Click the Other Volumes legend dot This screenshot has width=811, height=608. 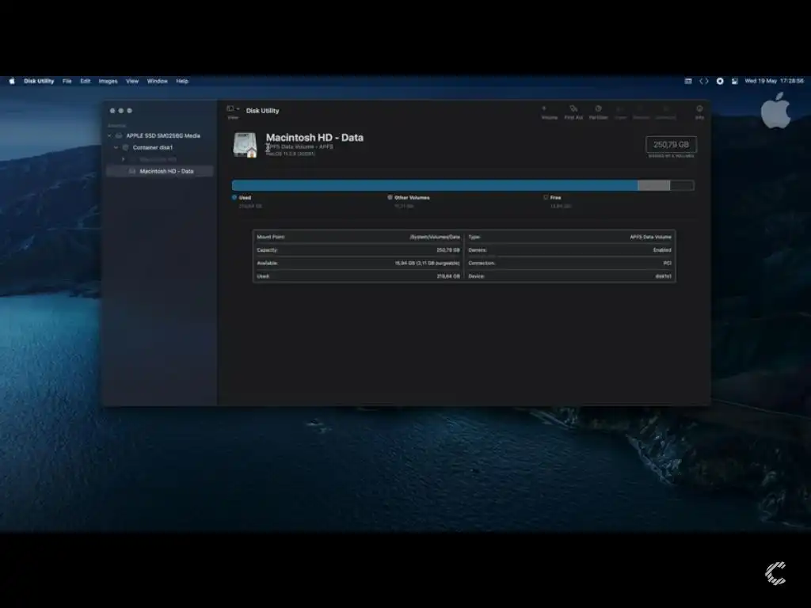(x=390, y=197)
